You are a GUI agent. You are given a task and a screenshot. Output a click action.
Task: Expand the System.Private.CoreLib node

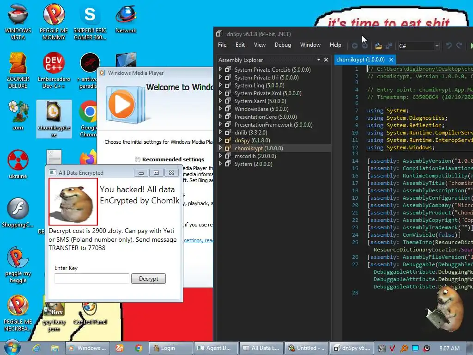[220, 69]
